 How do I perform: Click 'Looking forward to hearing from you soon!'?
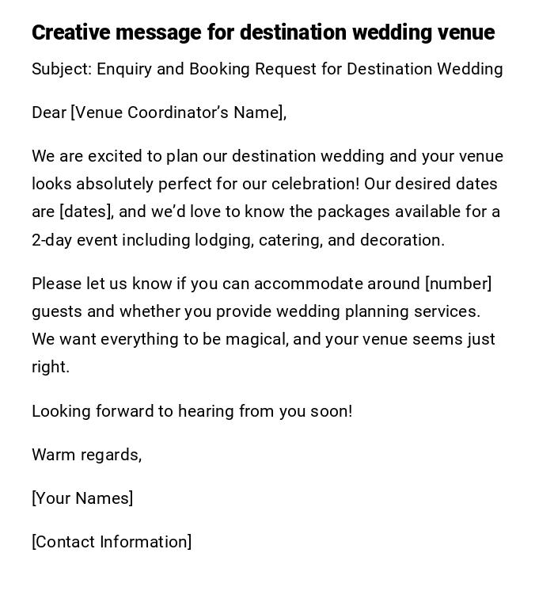click(192, 411)
